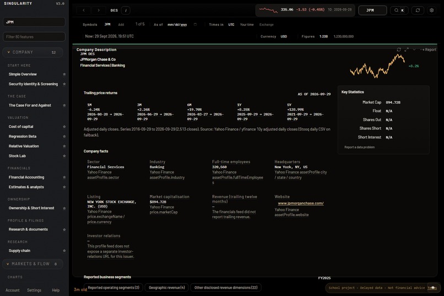This screenshot has width=444, height=296.
Task: Star the Simple Overview feature
Action: pyautogui.click(x=64, y=74)
